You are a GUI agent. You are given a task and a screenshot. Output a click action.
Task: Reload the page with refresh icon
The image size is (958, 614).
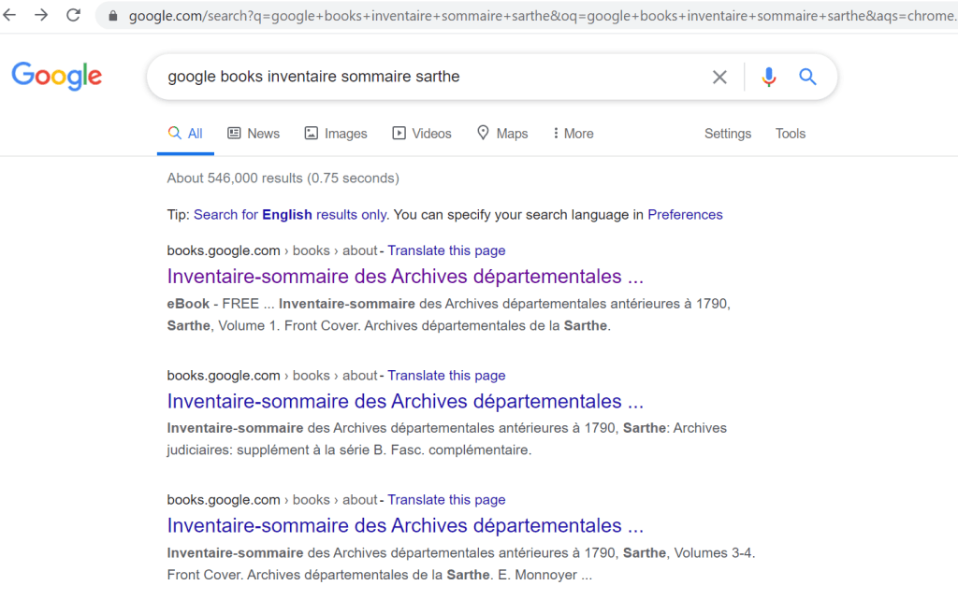[73, 15]
